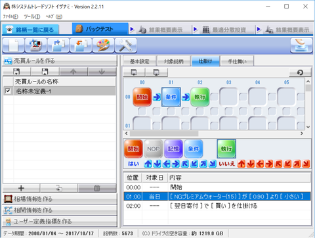Switch to the 対象銘柄 tab

click(x=174, y=61)
